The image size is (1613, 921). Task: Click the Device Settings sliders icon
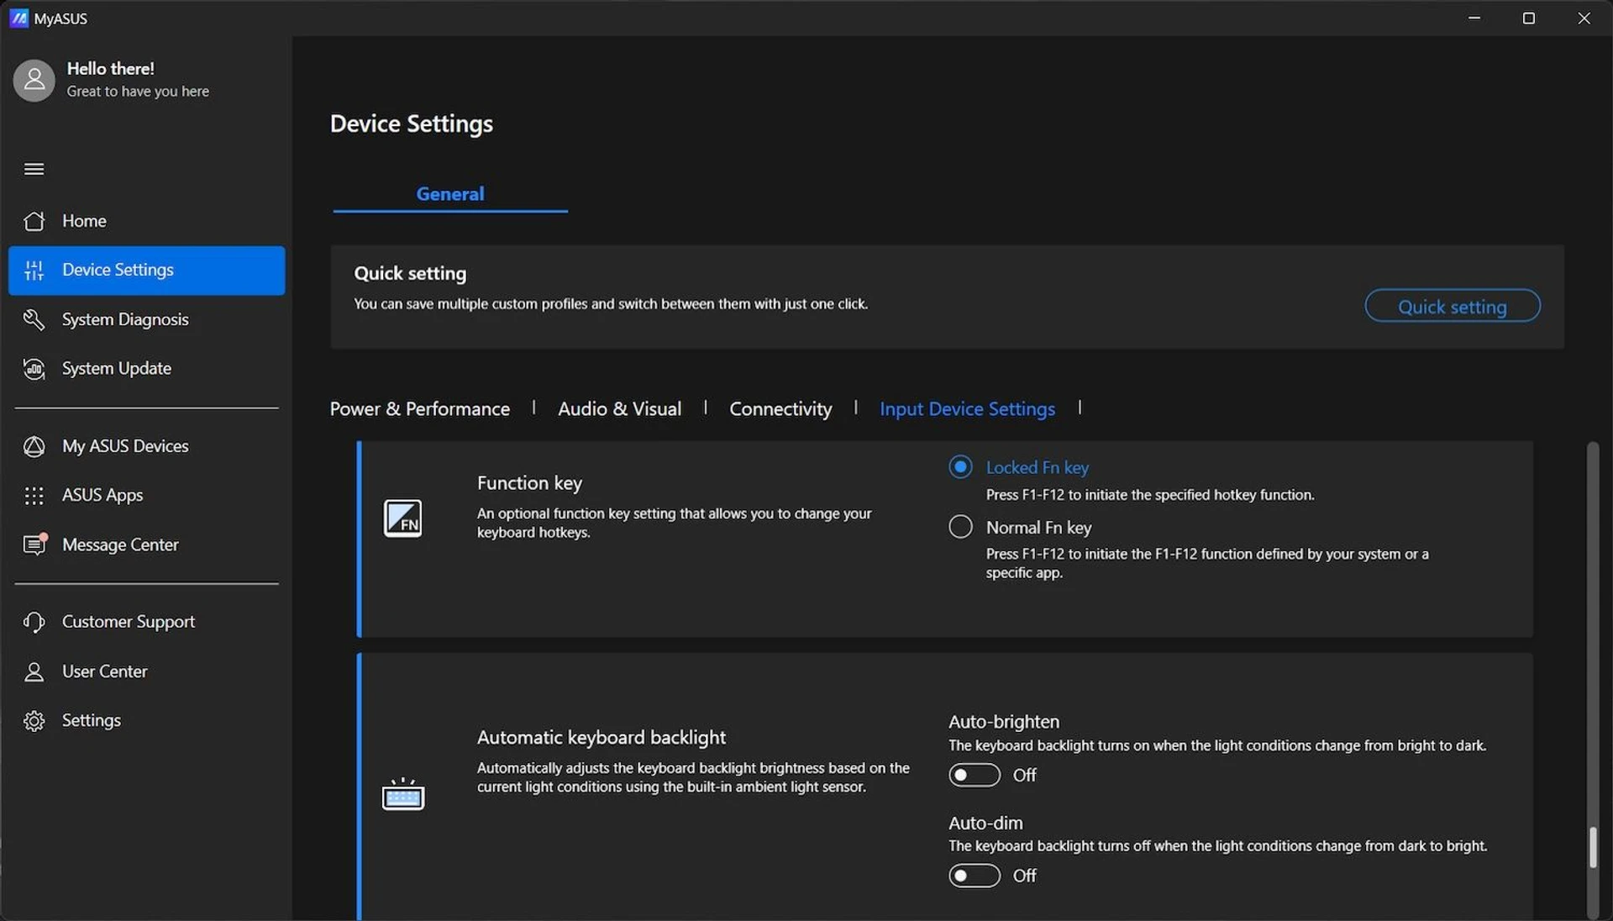[x=34, y=270]
